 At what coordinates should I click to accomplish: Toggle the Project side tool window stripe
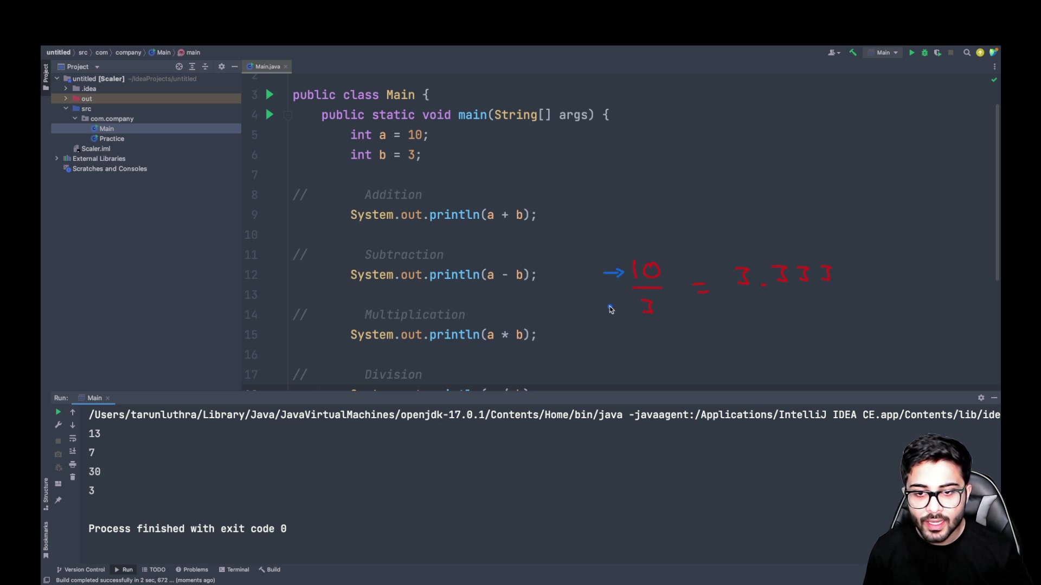[x=46, y=77]
